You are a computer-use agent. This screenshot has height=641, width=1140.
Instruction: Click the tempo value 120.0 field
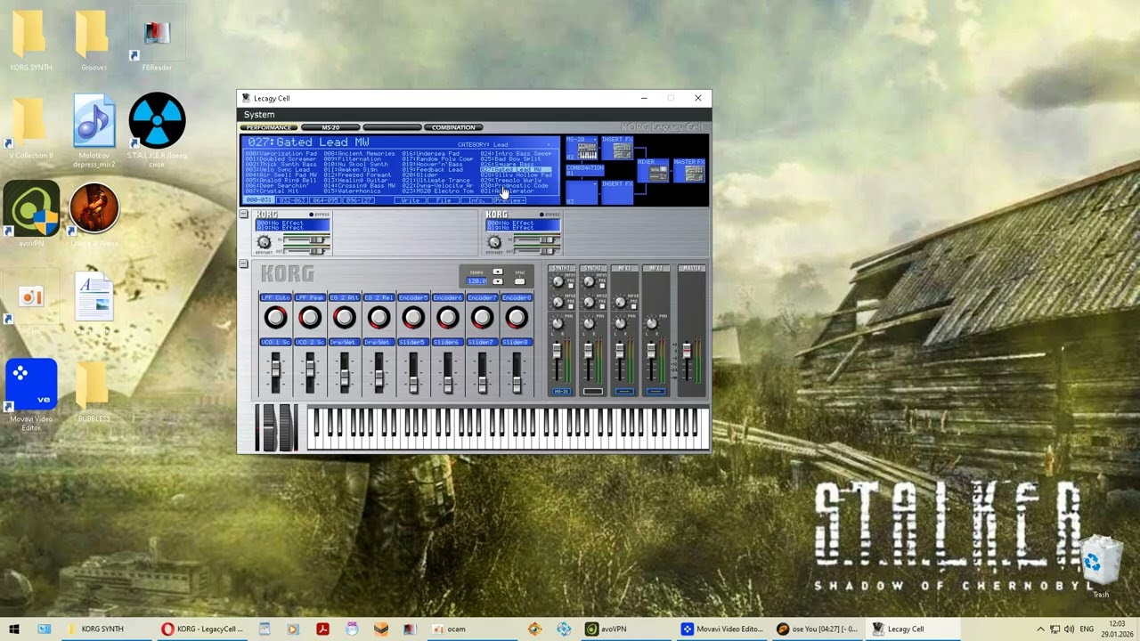tap(476, 281)
